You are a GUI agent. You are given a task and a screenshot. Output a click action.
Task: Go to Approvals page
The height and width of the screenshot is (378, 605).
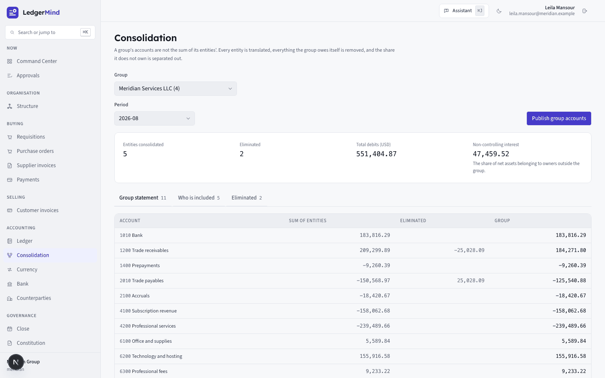click(50, 76)
